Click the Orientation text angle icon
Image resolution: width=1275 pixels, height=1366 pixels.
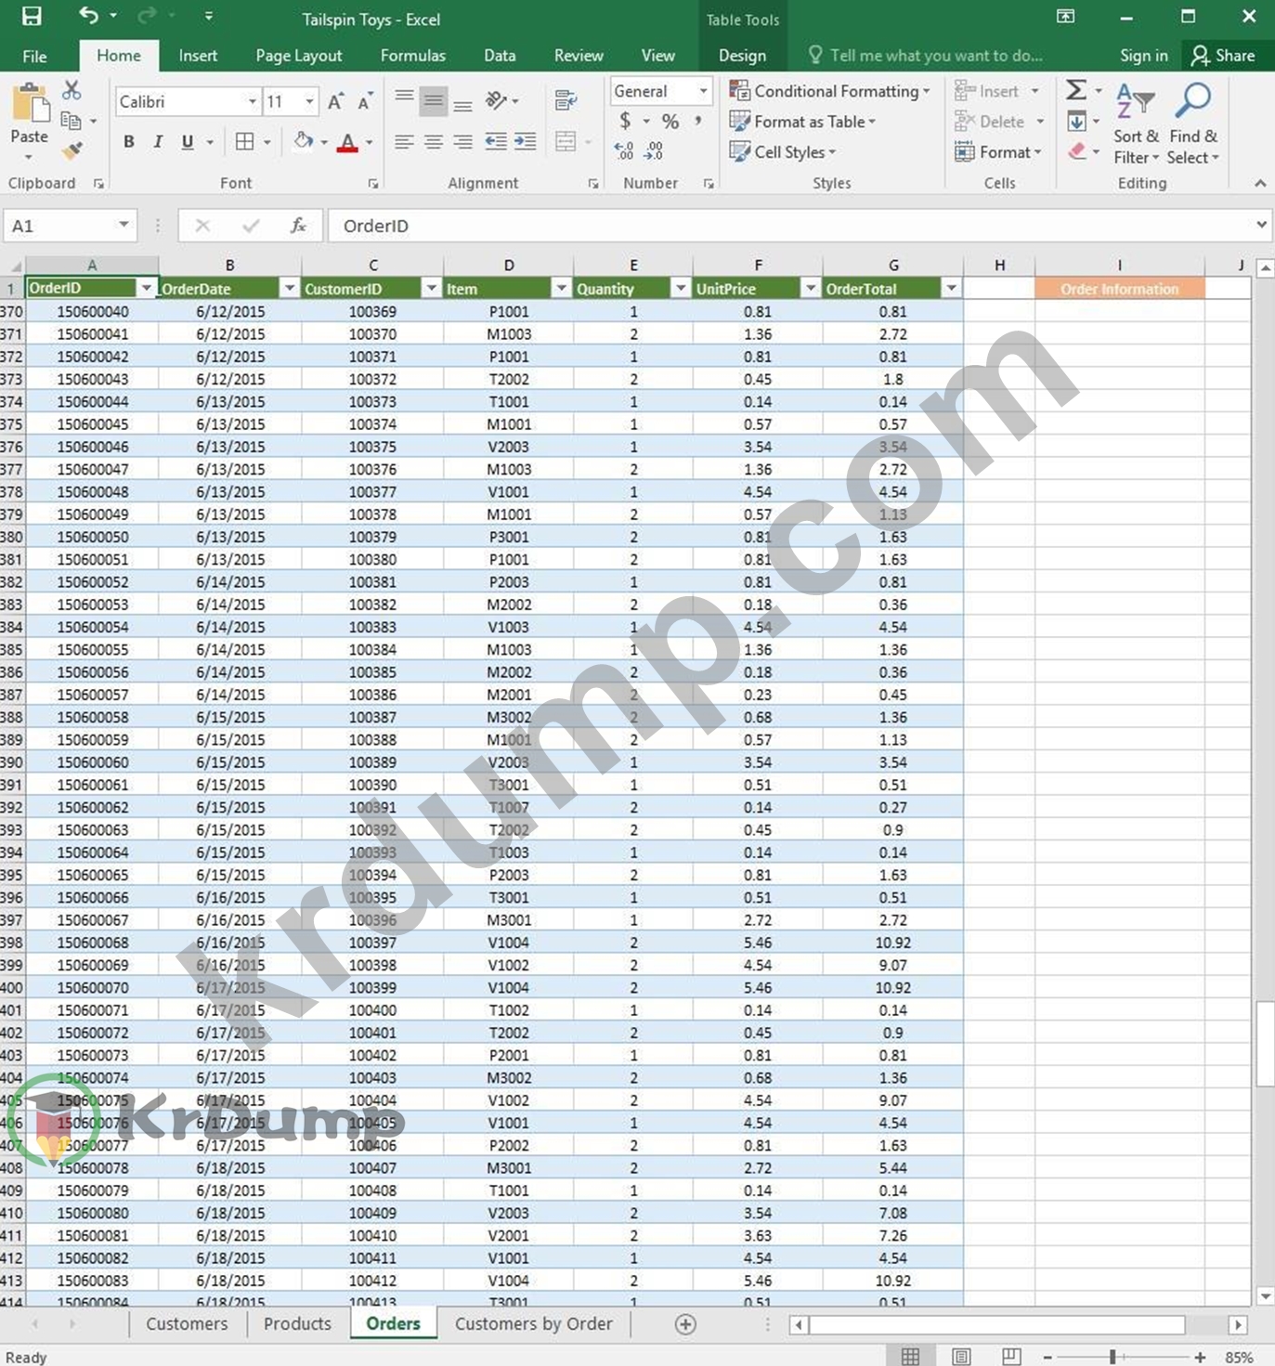point(497,100)
